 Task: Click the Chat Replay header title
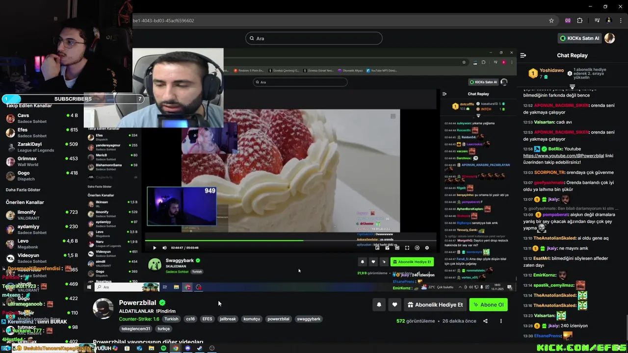tap(572, 55)
